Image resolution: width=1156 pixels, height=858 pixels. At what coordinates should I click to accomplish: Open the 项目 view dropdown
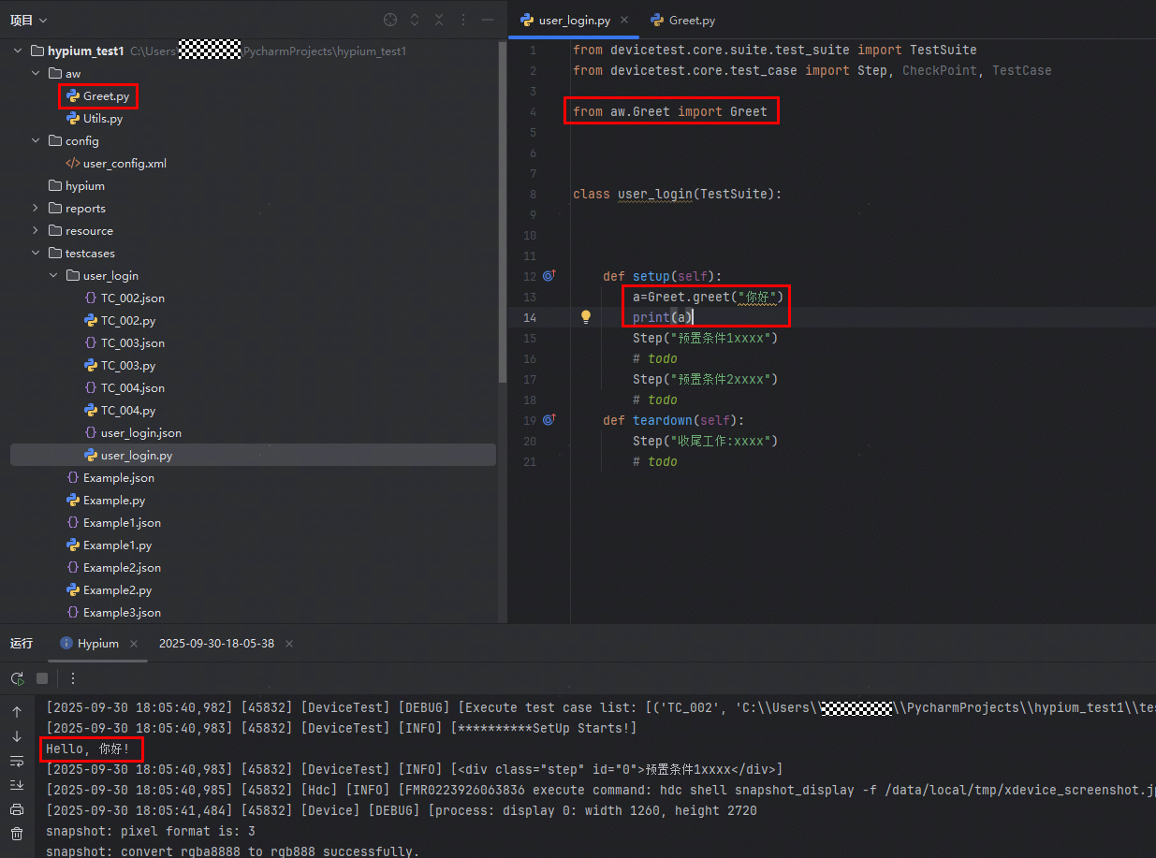pos(29,21)
